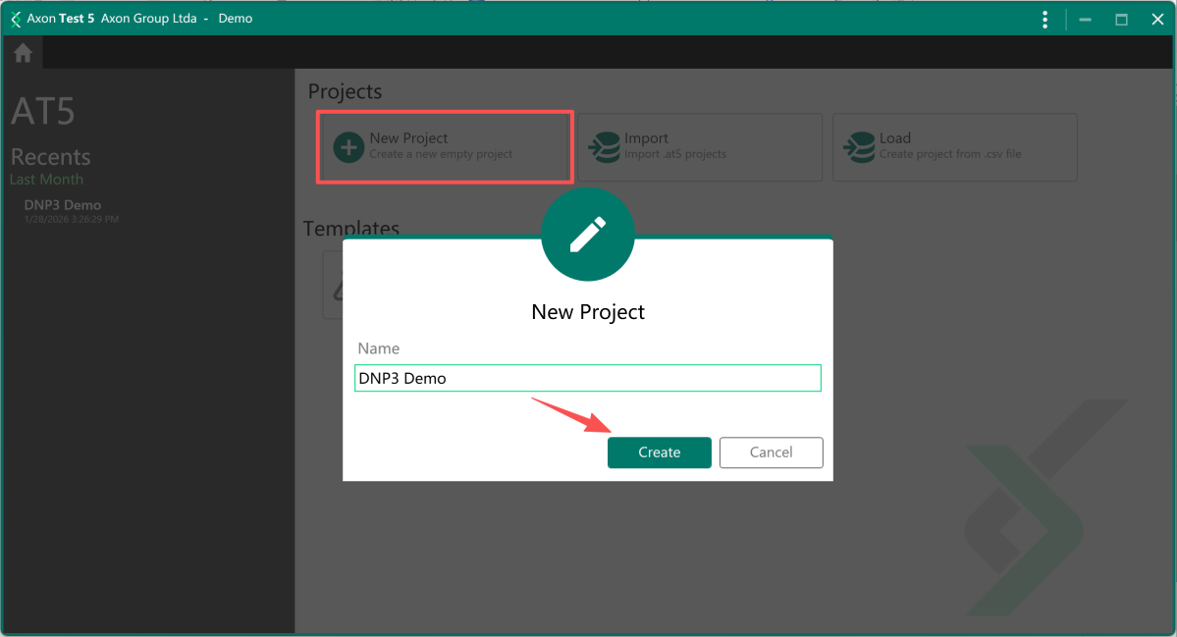This screenshot has height=637, width=1177.
Task: Click 'Create project from .csv file' text
Action: click(949, 154)
